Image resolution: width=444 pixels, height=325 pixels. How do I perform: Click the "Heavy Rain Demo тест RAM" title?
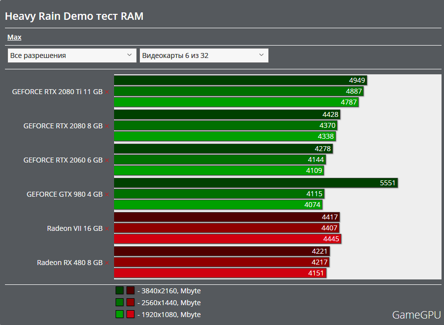click(x=74, y=16)
